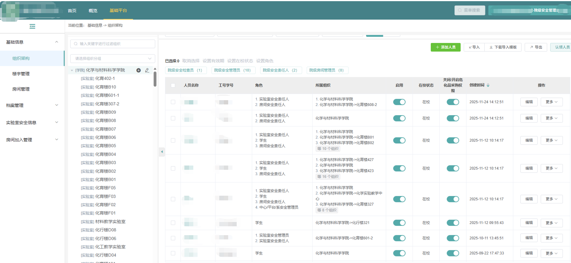Image resolution: width=571 pixels, height=263 pixels.
Task: 点击左侧边栏折叠菜单图标
Action: pos(33,26)
